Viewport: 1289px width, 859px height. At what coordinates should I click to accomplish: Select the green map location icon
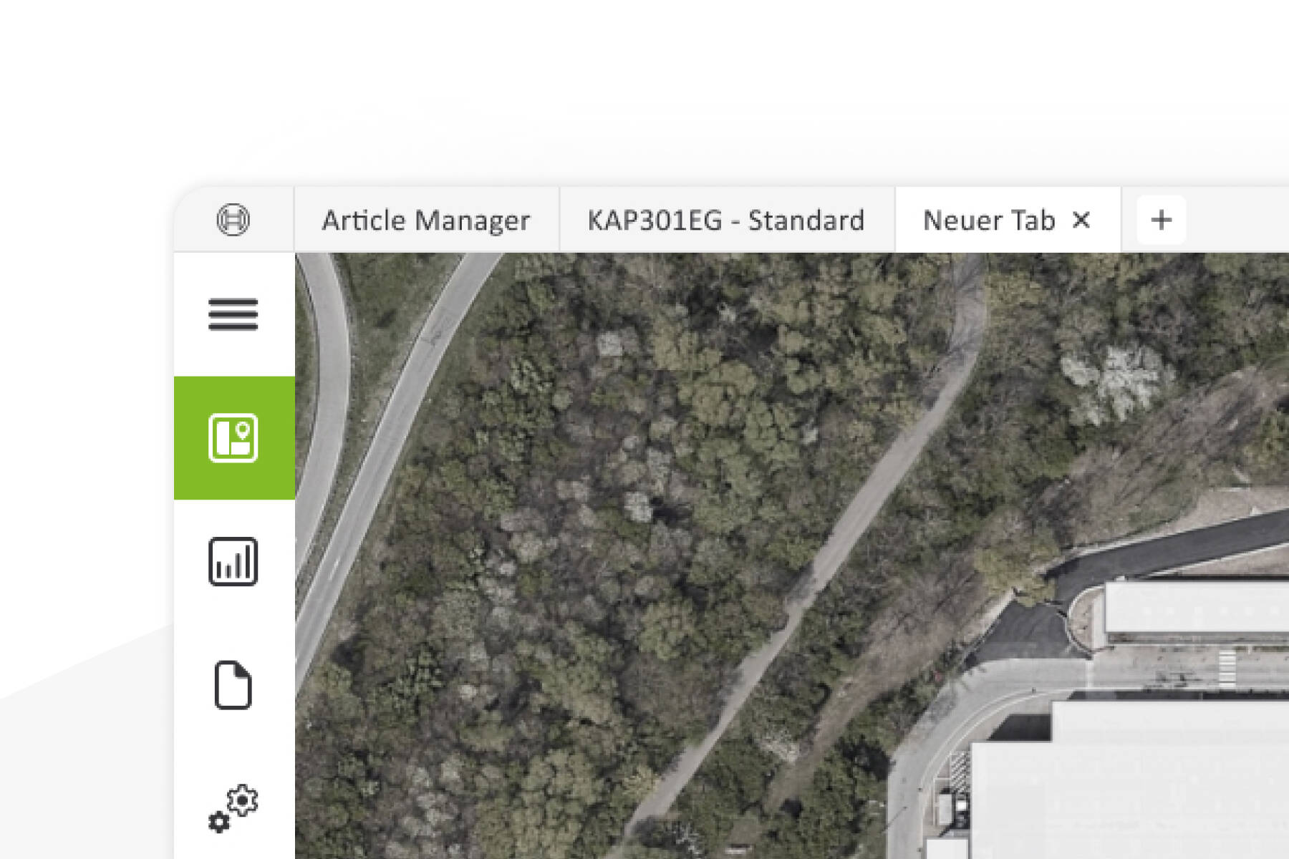point(233,437)
